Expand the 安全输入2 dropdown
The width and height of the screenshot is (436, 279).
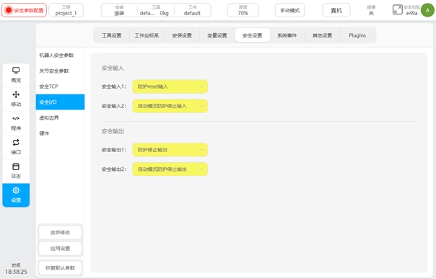[170, 106]
